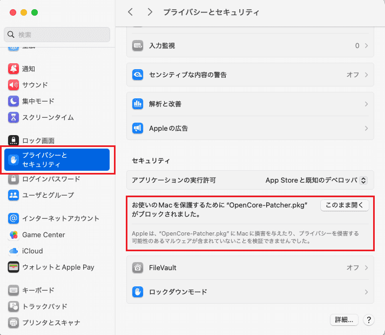This screenshot has height=335, width=385.
Task: Expand the Appleの広告 row chevron
Action: 366,128
